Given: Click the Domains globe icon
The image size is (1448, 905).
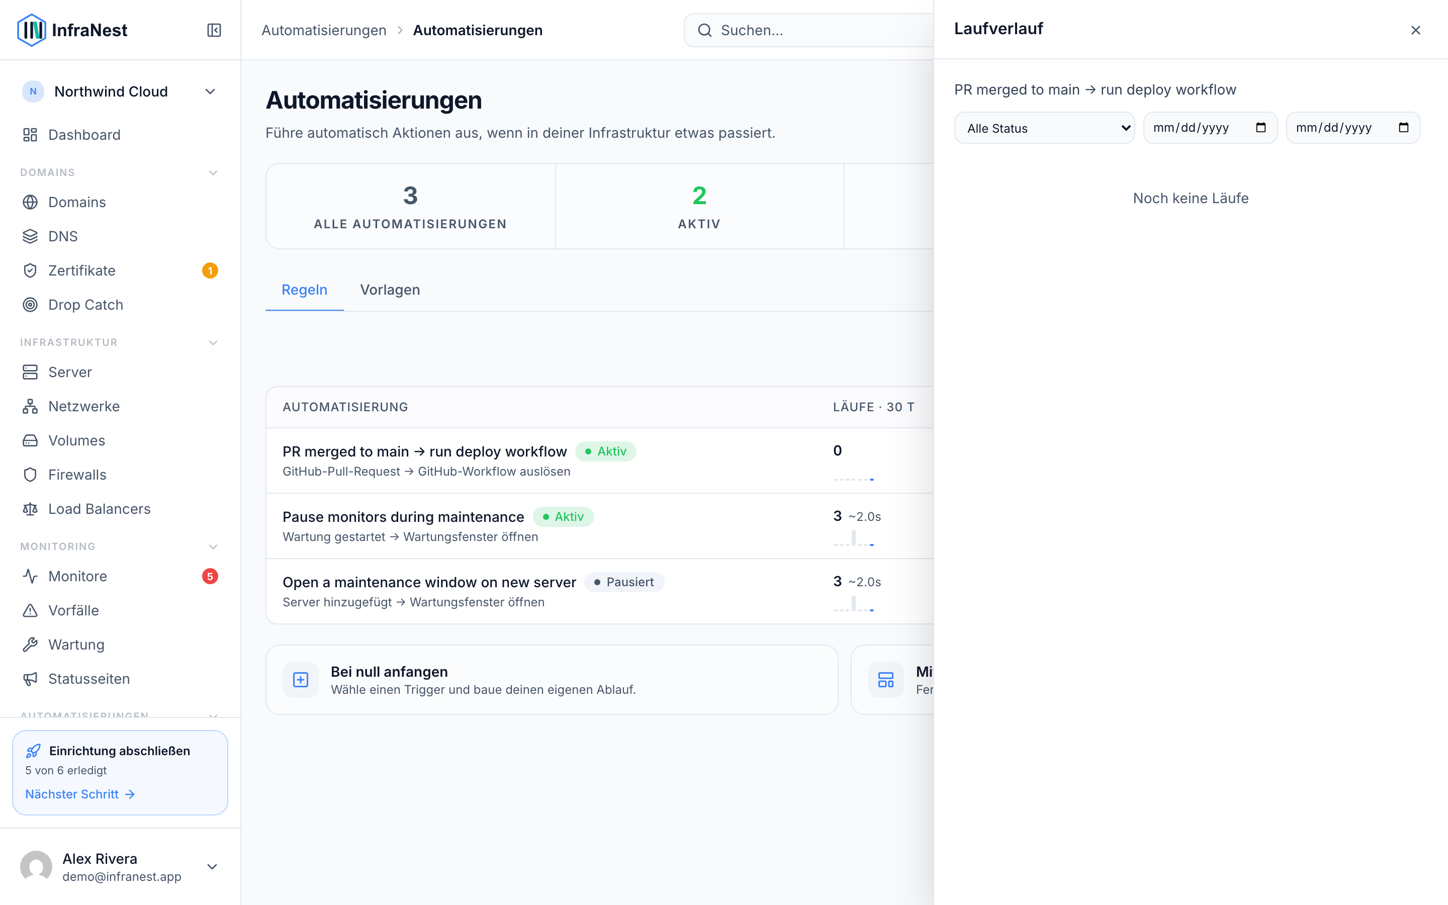Looking at the screenshot, I should coord(30,202).
